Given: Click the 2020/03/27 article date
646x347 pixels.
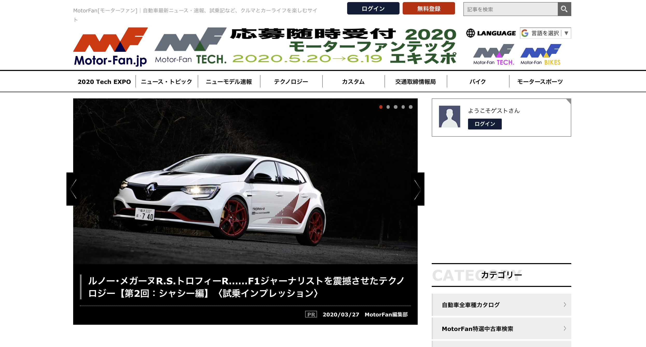Looking at the screenshot, I should [x=341, y=314].
